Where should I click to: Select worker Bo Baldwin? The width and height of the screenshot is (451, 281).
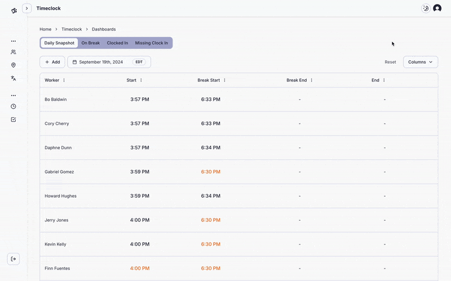point(55,100)
